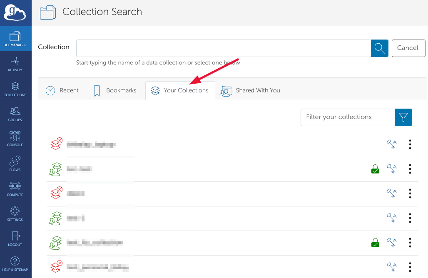Screen dimensions: 428x278
Task: Open the Activity page icon
Action: pyautogui.click(x=15, y=64)
